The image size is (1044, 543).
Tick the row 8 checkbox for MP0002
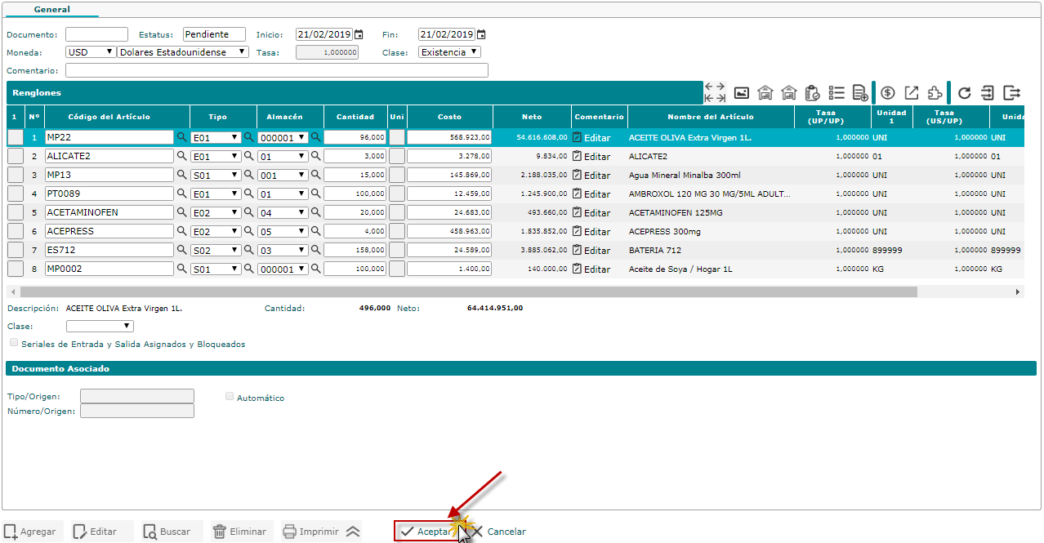click(x=16, y=269)
